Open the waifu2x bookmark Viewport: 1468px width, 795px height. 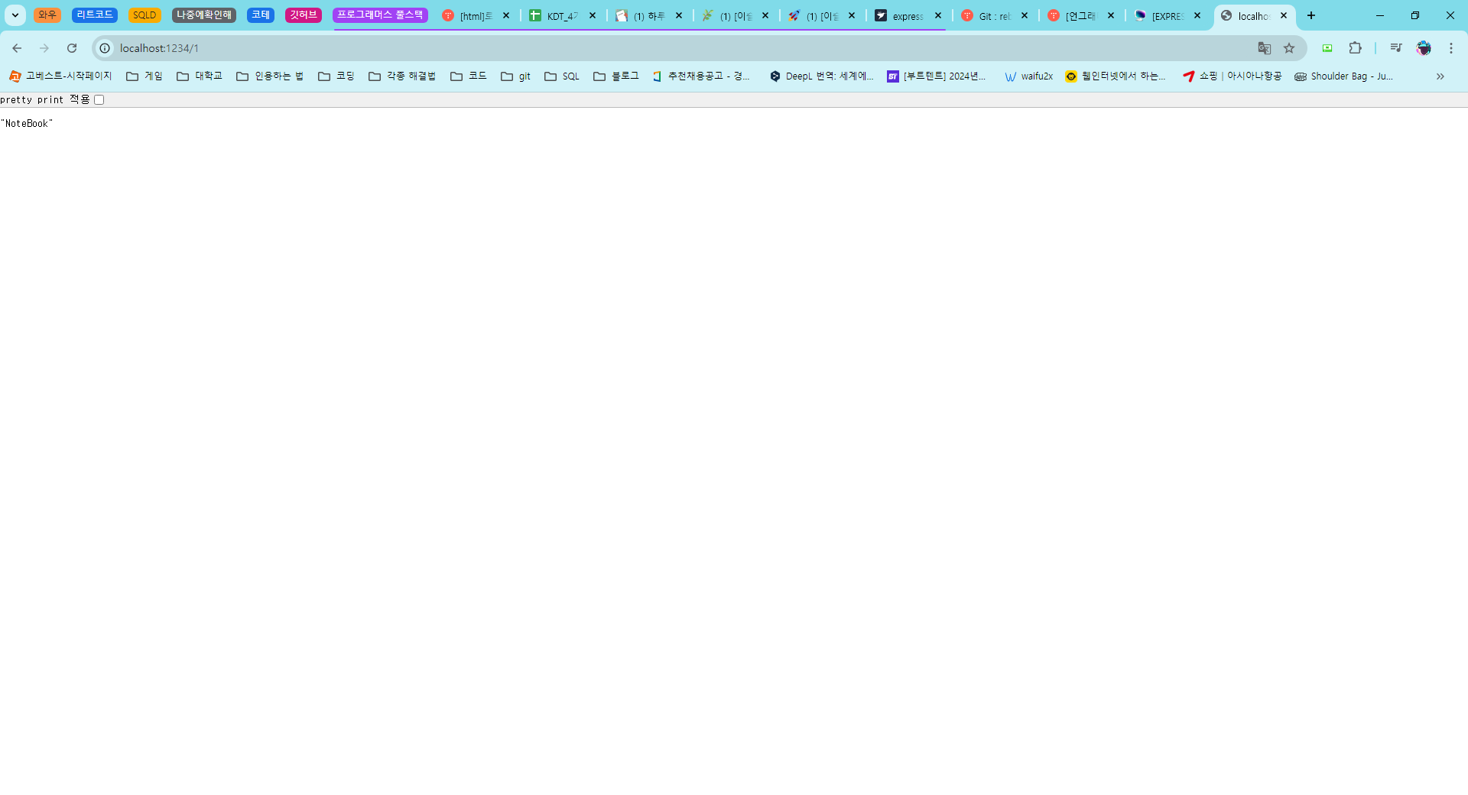(1029, 76)
